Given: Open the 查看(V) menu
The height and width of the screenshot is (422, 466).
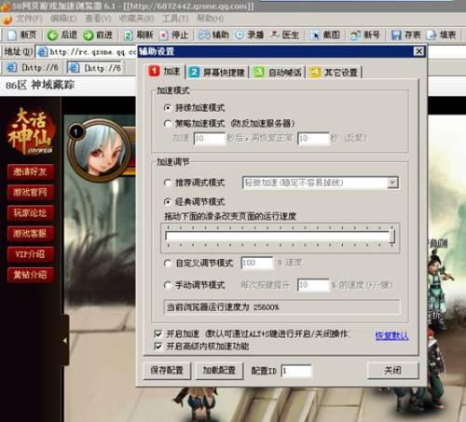Looking at the screenshot, I should click(98, 19).
